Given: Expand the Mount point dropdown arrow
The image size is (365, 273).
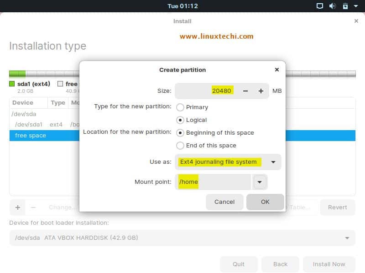Looking at the screenshot, I should 260,182.
